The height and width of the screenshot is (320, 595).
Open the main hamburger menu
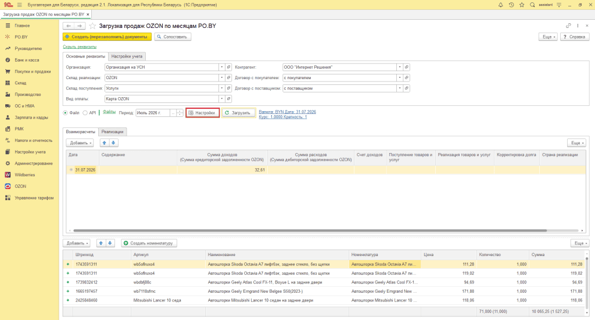[20, 5]
